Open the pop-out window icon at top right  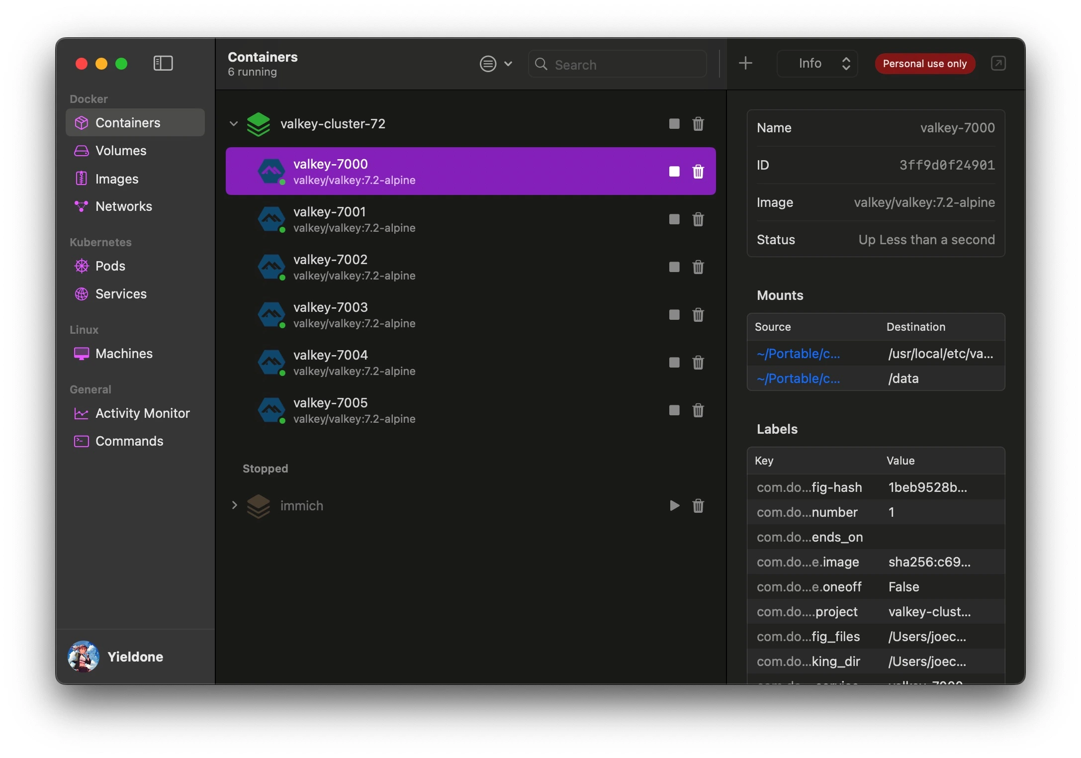coord(998,63)
